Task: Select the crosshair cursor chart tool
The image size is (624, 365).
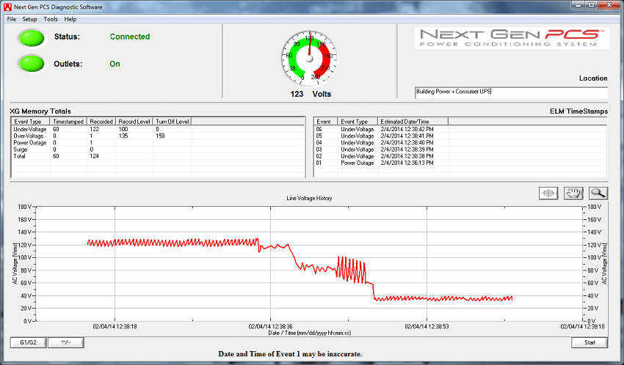Action: click(x=548, y=193)
